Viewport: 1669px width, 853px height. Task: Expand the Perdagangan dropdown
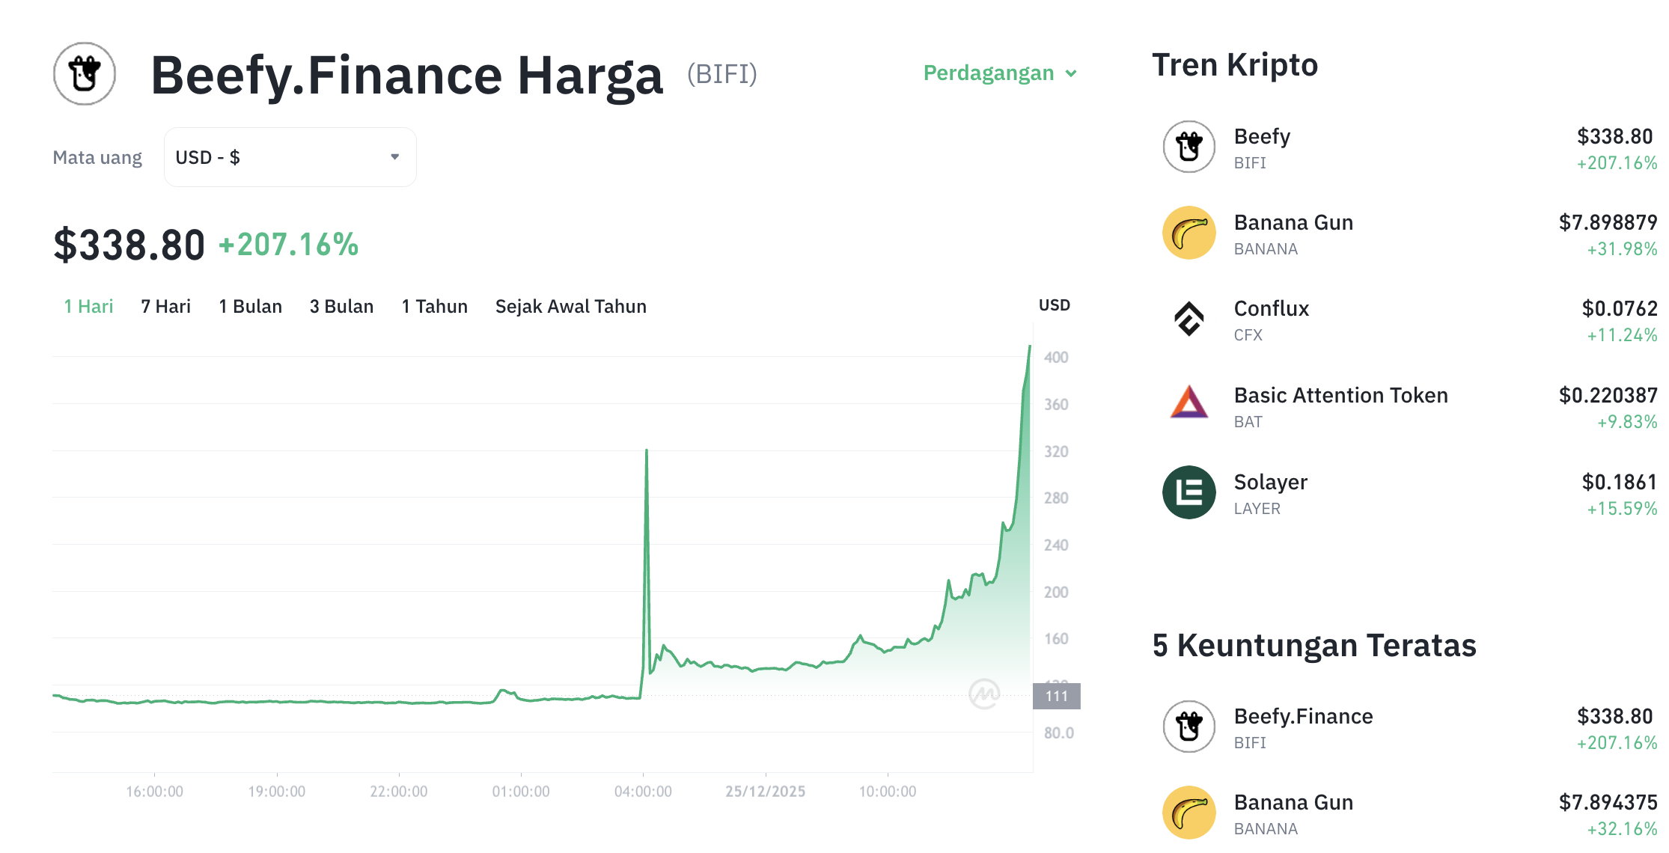(x=999, y=73)
